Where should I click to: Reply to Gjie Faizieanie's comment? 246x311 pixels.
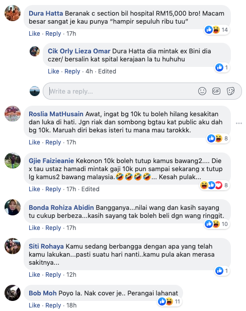pyautogui.click(x=53, y=189)
